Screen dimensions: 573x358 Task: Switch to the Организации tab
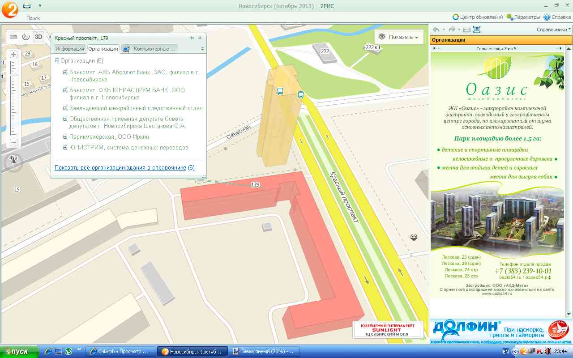(x=103, y=49)
